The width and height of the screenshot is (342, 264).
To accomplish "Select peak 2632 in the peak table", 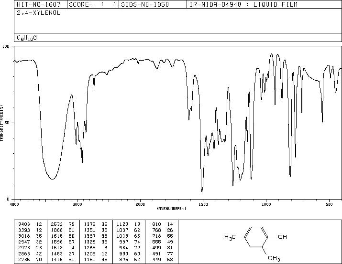I will pyautogui.click(x=57, y=224).
